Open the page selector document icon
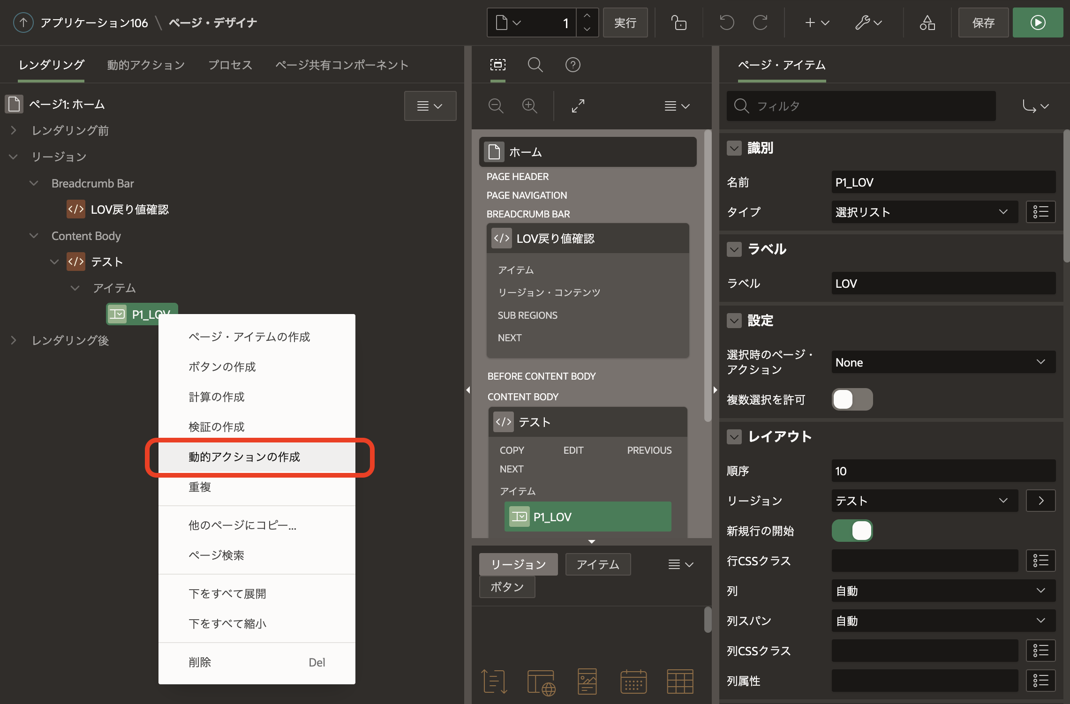 point(509,22)
